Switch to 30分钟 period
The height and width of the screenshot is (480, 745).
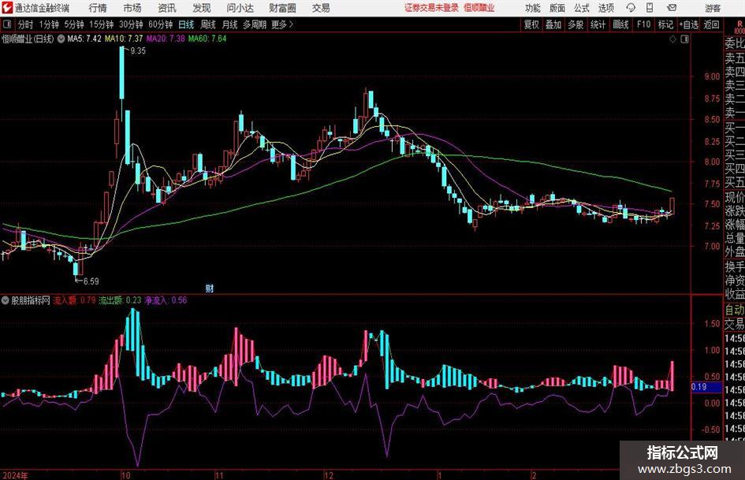[x=131, y=24]
